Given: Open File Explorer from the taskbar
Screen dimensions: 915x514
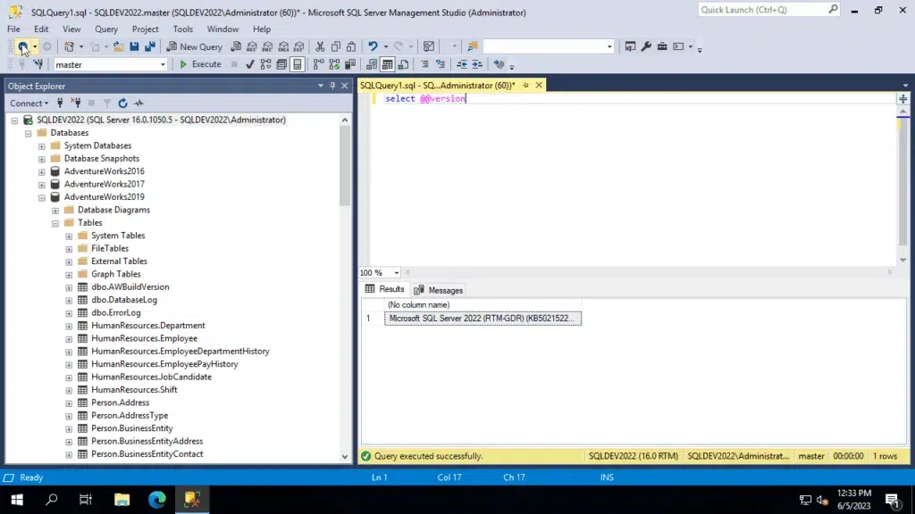Looking at the screenshot, I should pos(122,500).
